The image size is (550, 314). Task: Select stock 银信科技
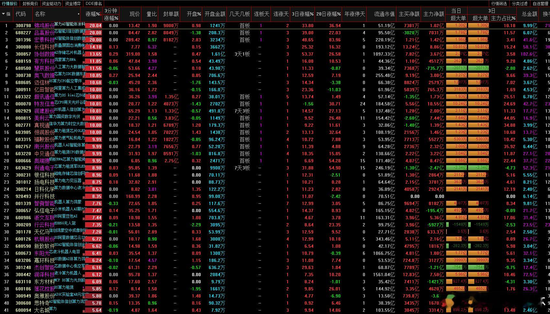tap(44, 175)
